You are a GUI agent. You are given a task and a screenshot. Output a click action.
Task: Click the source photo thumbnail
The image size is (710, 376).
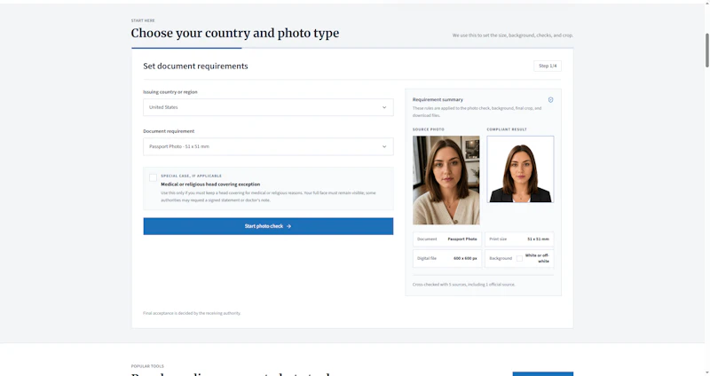[446, 180]
